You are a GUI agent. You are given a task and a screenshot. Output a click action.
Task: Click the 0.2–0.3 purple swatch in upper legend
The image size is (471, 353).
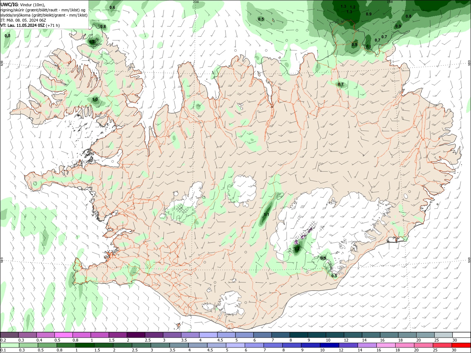(x=9, y=335)
